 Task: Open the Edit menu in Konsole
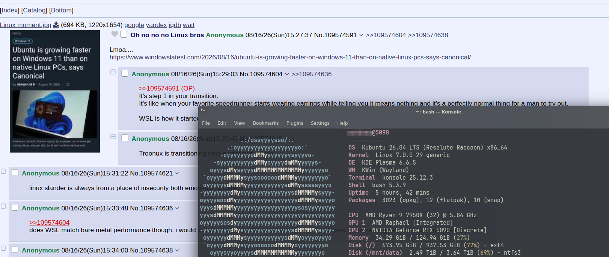(x=222, y=123)
